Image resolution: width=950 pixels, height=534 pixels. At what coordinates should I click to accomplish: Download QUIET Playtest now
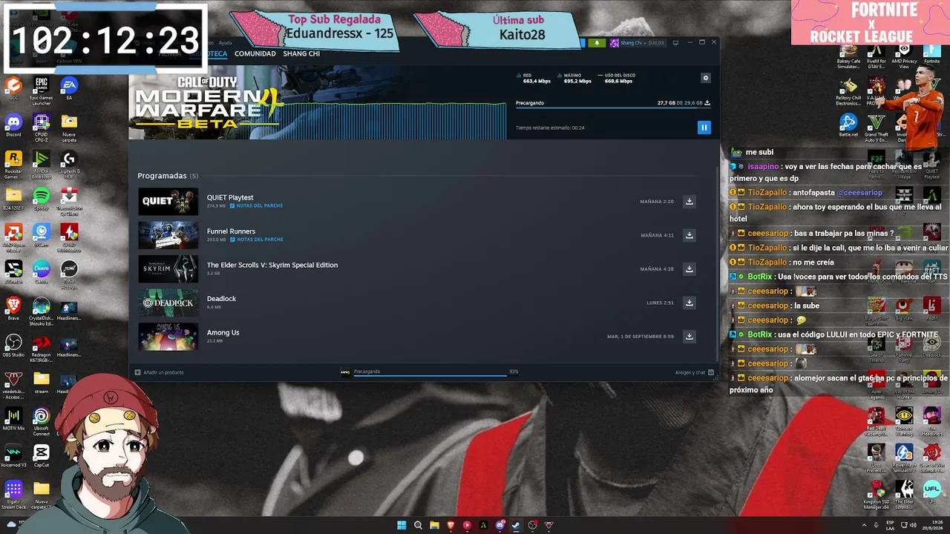(689, 202)
